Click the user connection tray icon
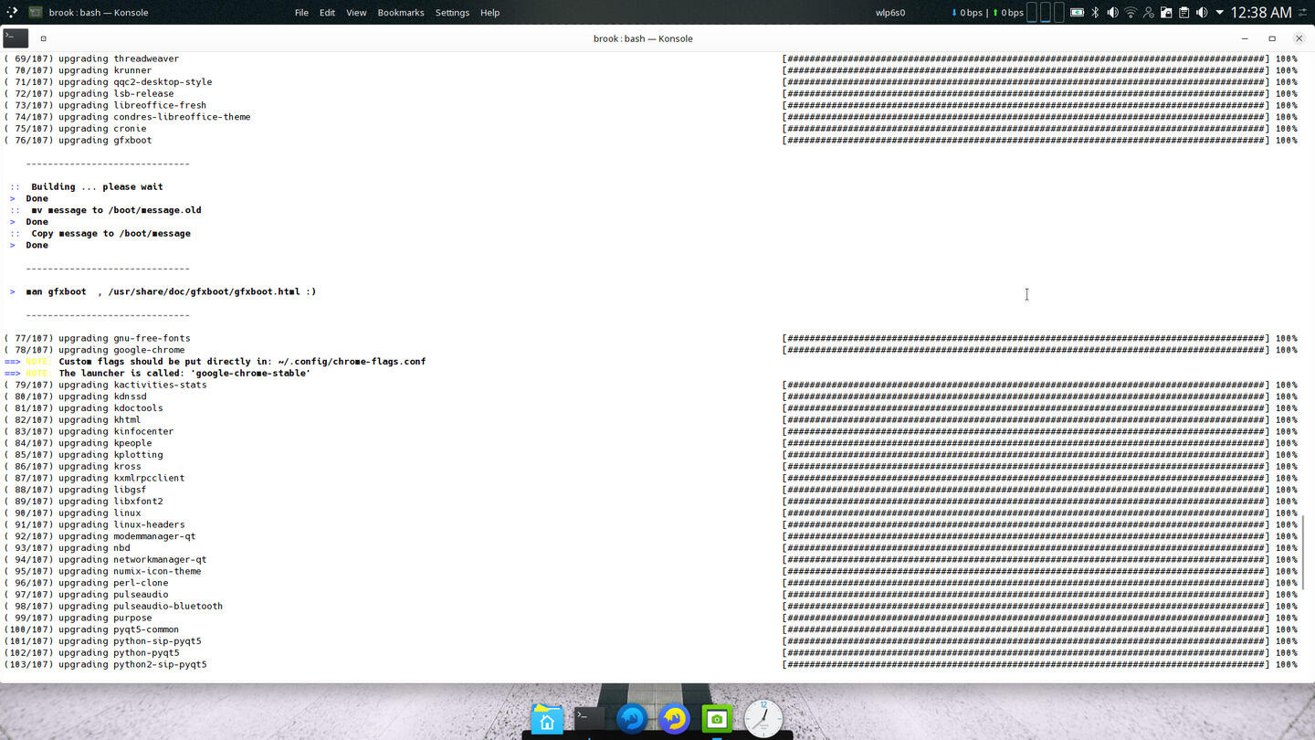 (1148, 13)
